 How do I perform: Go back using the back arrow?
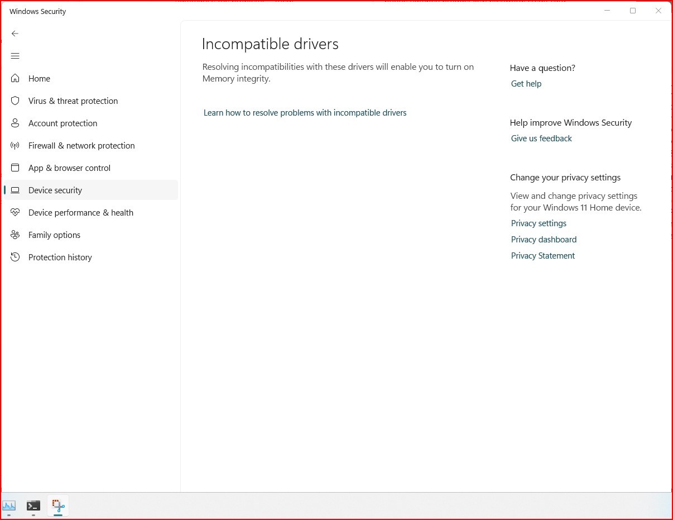click(15, 34)
